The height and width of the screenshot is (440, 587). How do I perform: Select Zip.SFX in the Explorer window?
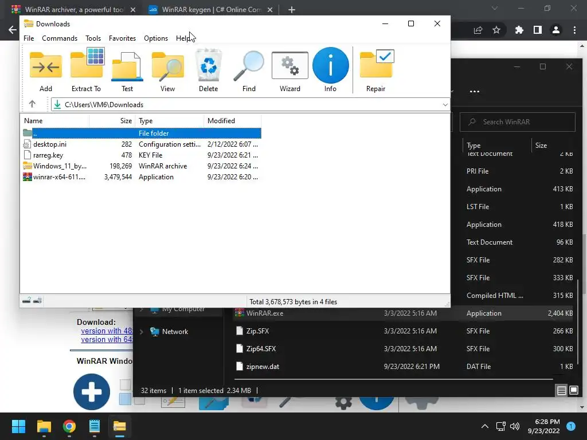pos(404,331)
